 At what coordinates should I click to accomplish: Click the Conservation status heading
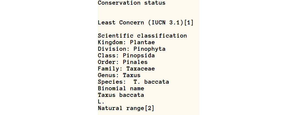click(x=132, y=3)
